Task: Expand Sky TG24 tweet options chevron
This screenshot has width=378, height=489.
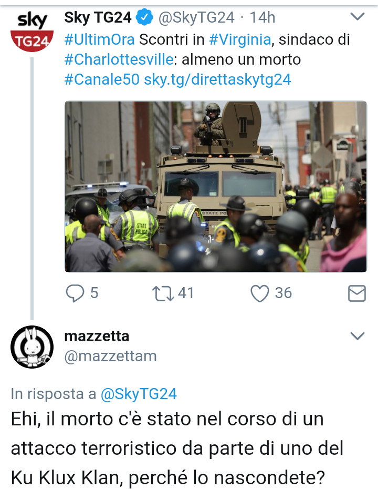Action: pos(357,16)
